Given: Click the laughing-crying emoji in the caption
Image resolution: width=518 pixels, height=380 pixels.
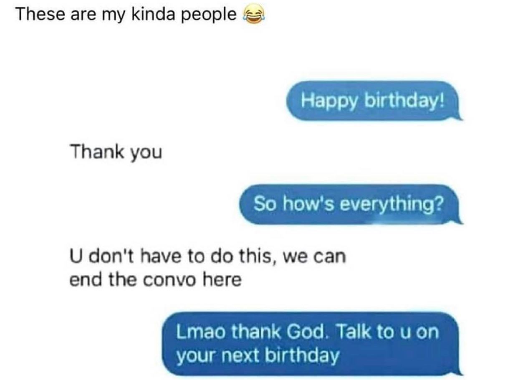Looking at the screenshot, I should 253,16.
